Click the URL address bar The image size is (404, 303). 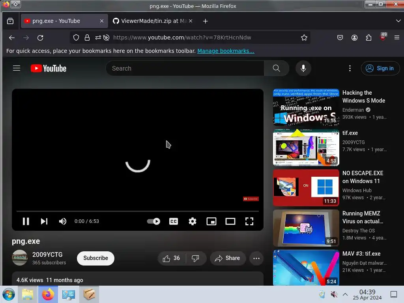pos(182,37)
